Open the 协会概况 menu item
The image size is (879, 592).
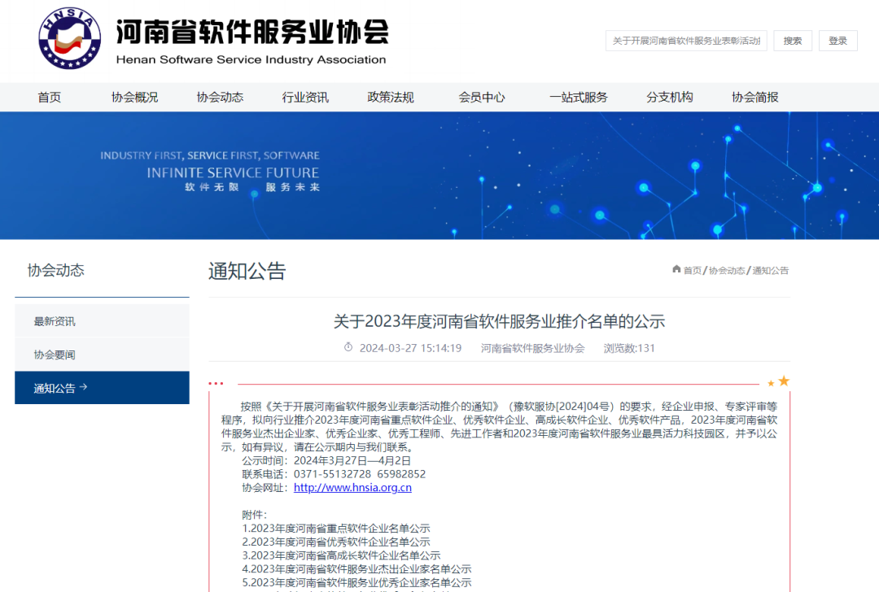click(x=135, y=97)
